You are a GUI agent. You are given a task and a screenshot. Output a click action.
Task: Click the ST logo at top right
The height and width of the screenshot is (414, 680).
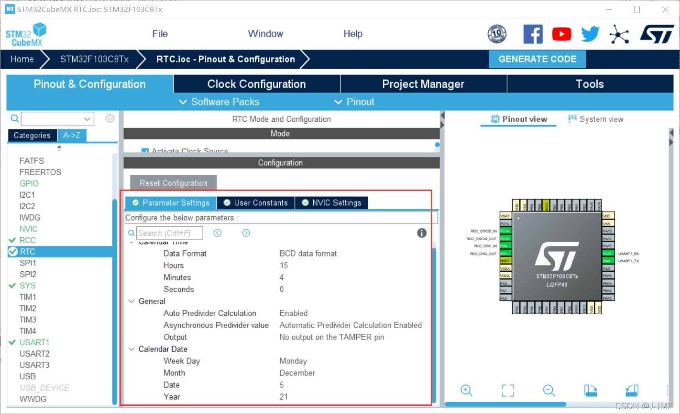(x=657, y=34)
